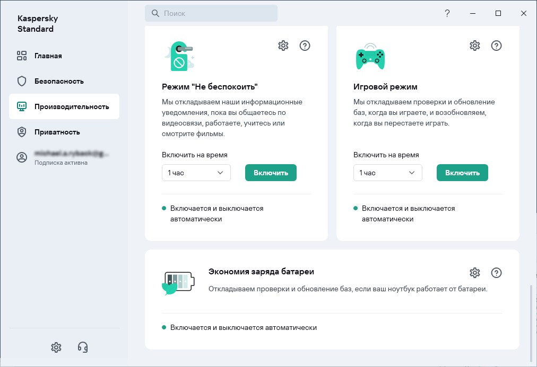Go to Главная section

point(48,56)
